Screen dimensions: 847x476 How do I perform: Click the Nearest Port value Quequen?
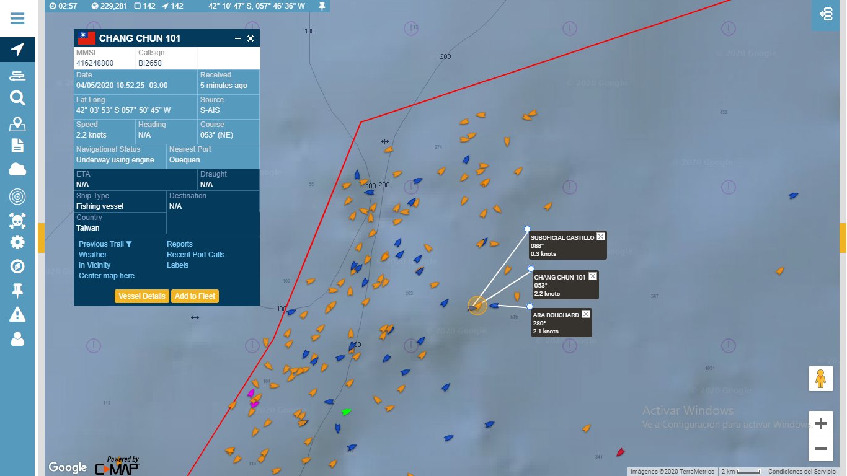[x=185, y=160]
